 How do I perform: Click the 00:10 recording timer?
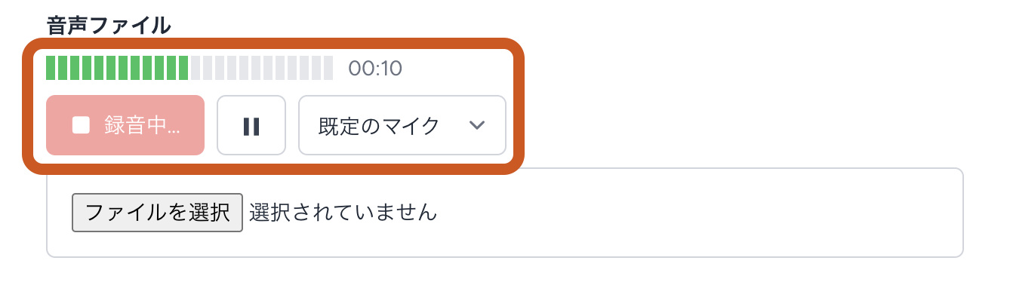point(375,69)
